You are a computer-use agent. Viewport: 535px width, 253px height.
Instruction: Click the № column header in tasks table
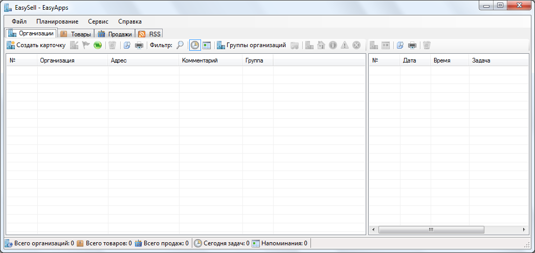coord(385,61)
